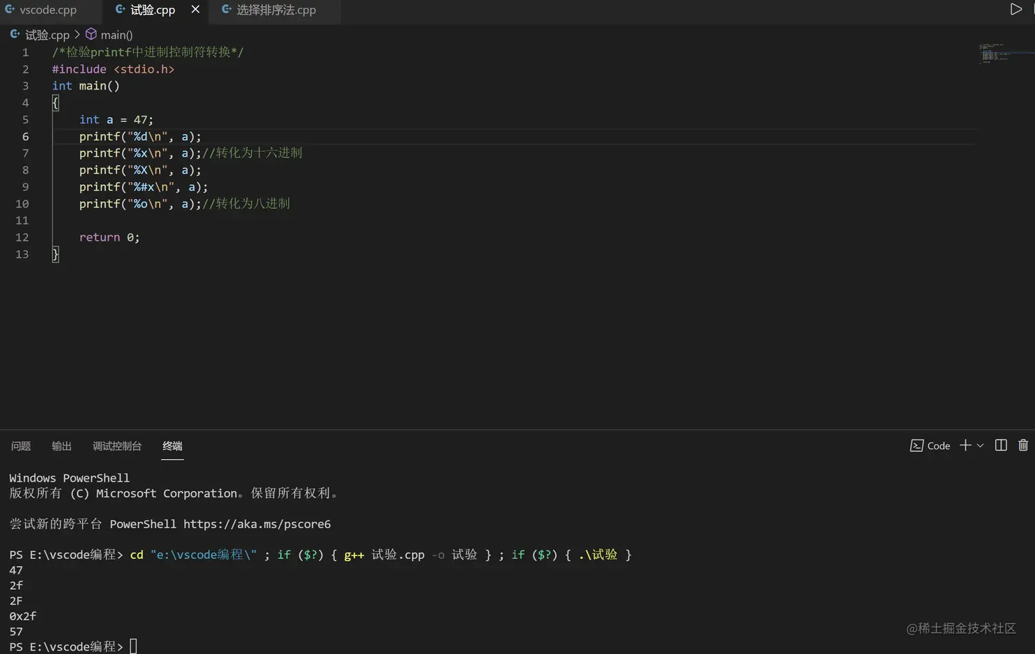Click the 'int main()' declaration line

[86, 86]
